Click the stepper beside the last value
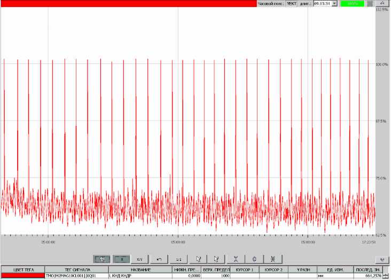The width and height of the screenshot is (391, 280). click(x=386, y=276)
